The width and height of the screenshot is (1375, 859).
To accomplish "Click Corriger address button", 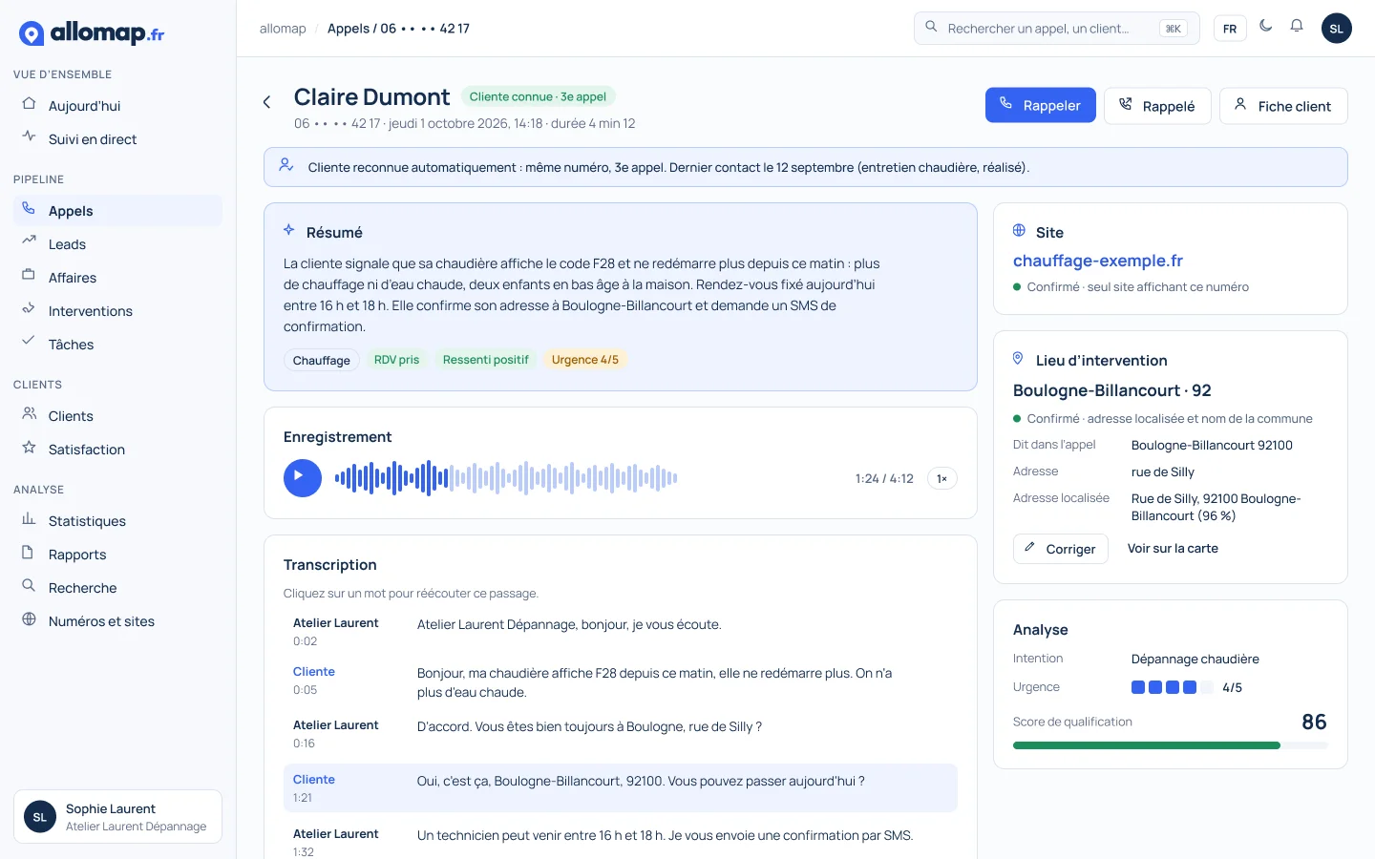I will pos(1061,549).
